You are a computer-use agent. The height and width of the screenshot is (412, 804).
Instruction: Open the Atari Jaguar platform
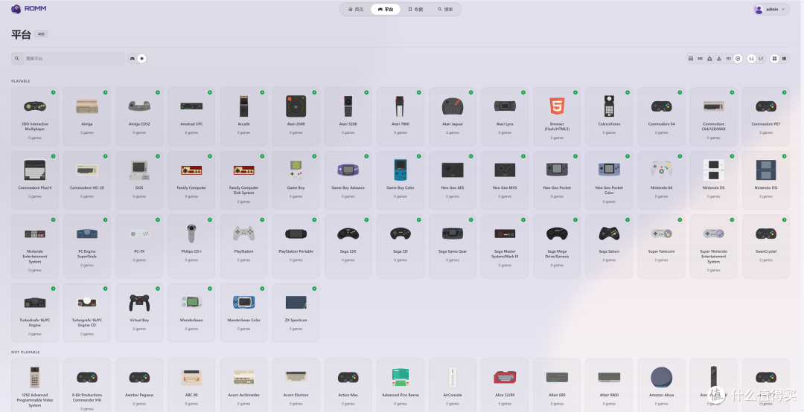(453, 116)
